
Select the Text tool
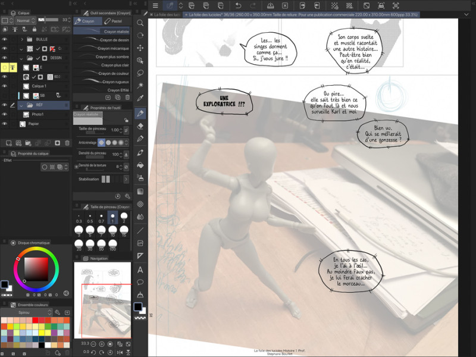(140, 270)
